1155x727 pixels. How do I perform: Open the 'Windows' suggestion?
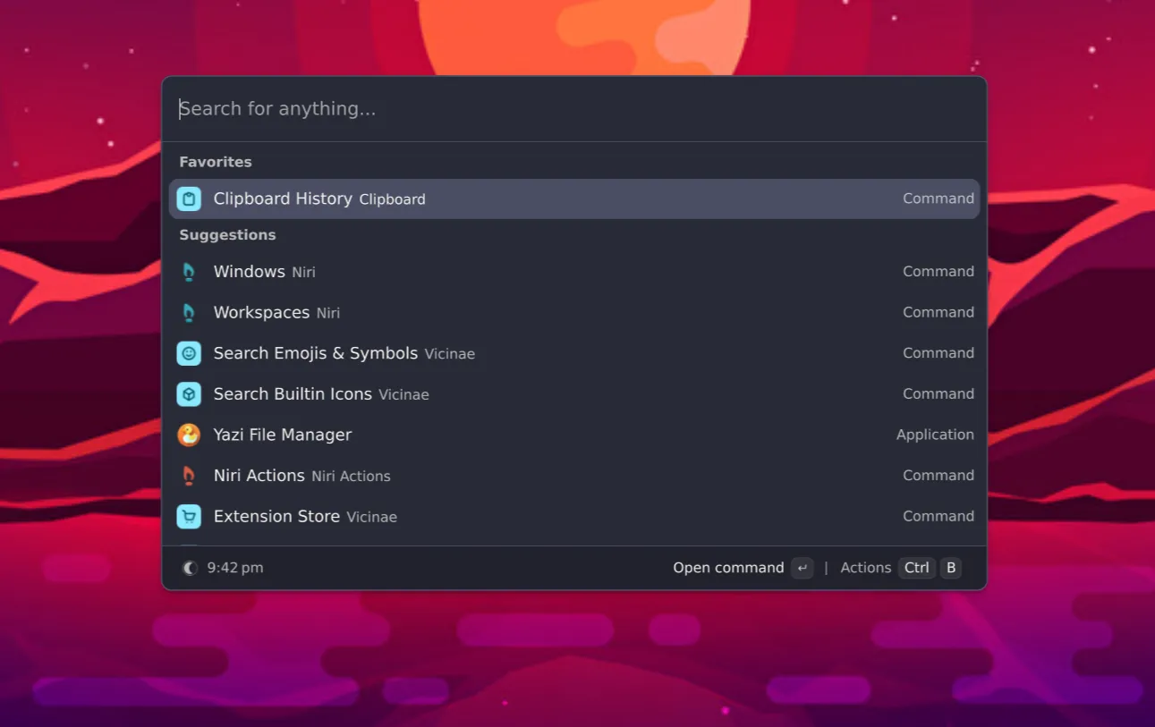pos(574,272)
